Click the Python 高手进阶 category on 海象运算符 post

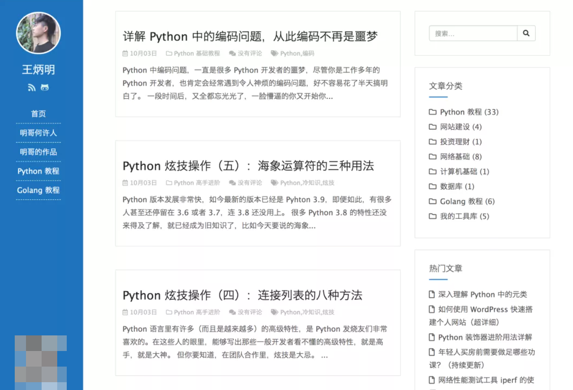(197, 183)
